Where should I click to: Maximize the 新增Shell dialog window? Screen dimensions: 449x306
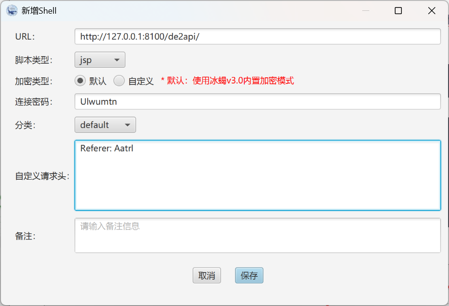(398, 10)
